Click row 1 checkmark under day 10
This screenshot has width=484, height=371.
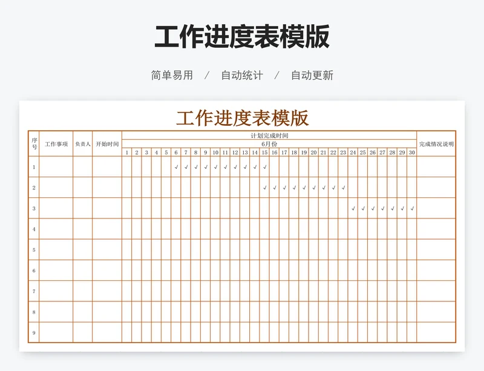(216, 167)
